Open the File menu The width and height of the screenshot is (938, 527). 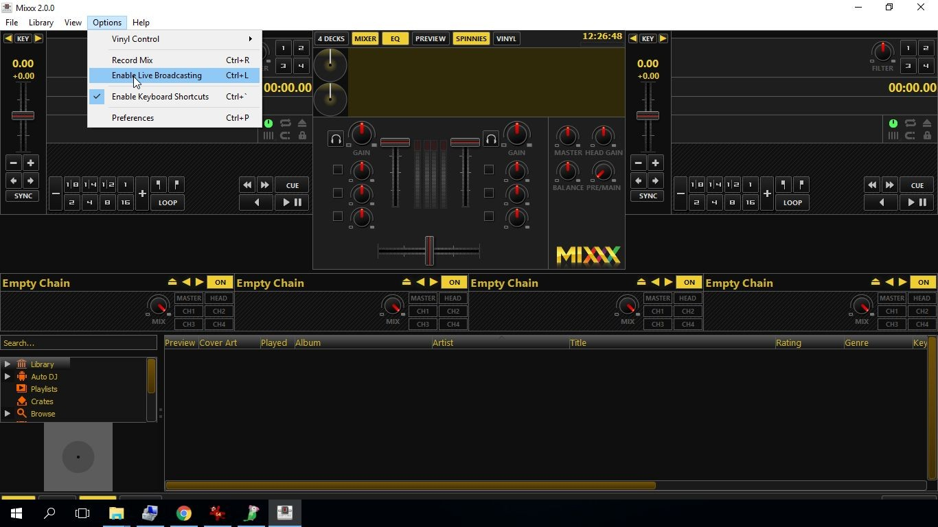click(12, 23)
